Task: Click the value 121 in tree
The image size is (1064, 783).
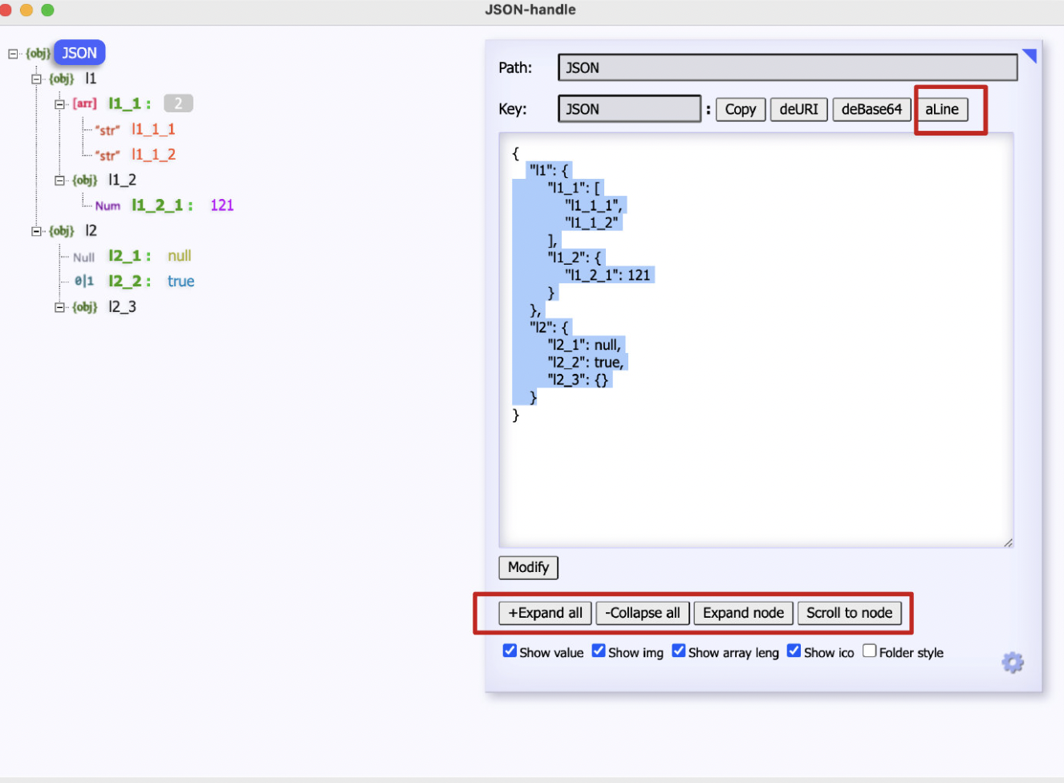Action: tap(222, 205)
